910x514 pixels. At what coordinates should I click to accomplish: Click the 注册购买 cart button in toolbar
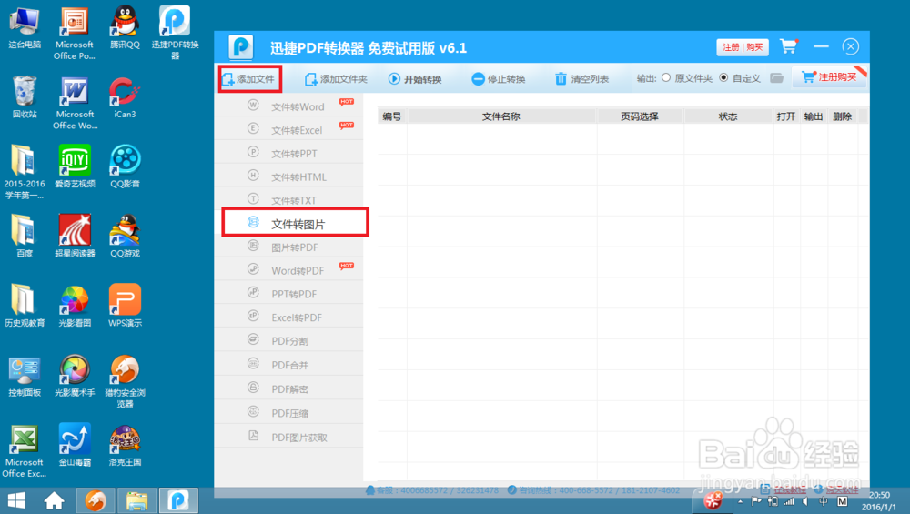tap(829, 77)
